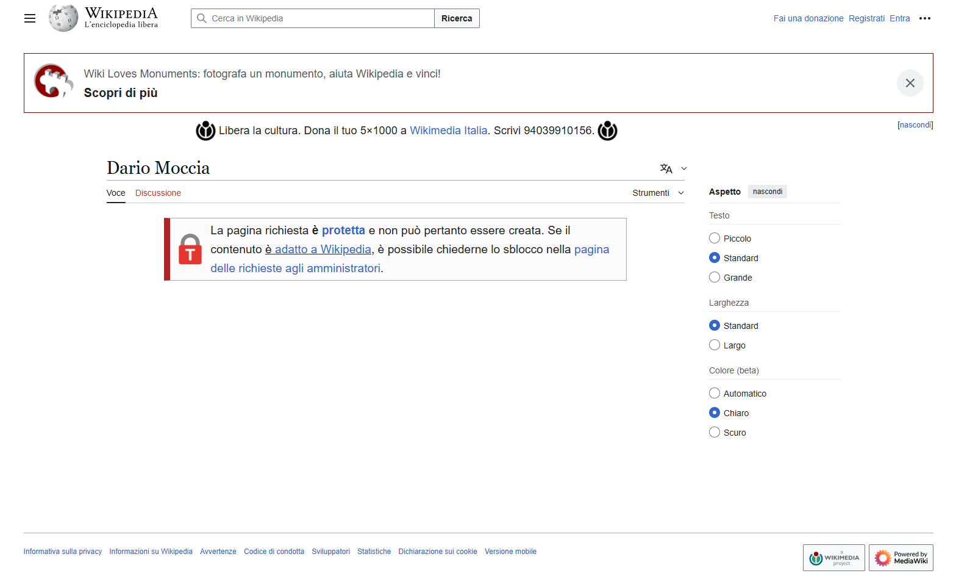Select Standard text size

[x=715, y=257]
